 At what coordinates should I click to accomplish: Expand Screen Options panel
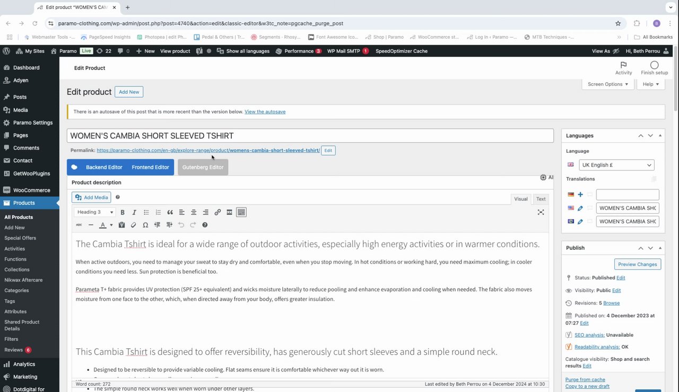pyautogui.click(x=607, y=84)
